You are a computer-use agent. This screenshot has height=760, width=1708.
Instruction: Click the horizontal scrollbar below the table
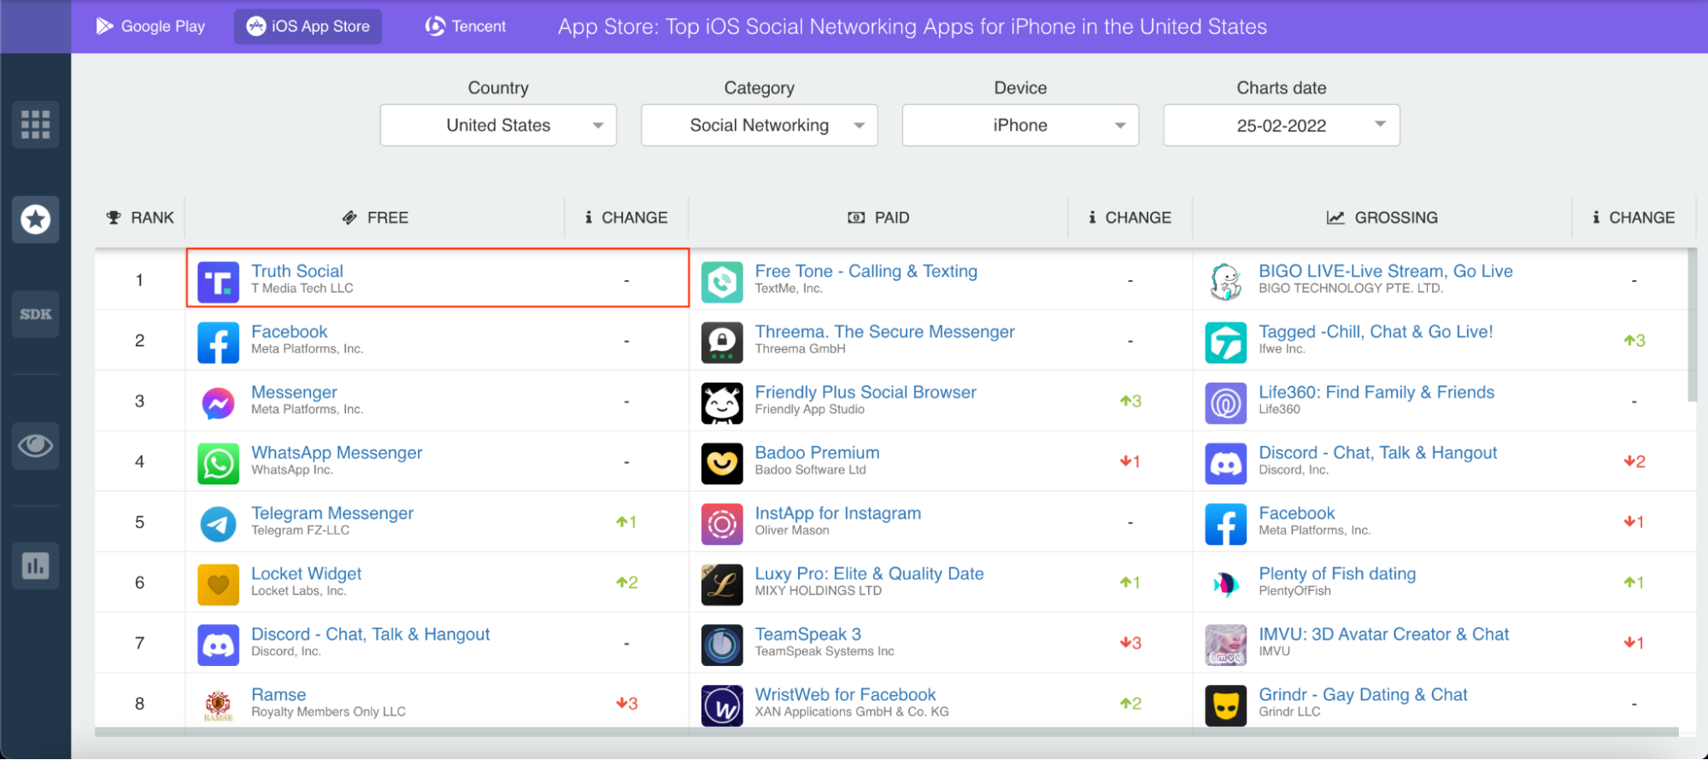[x=886, y=732]
